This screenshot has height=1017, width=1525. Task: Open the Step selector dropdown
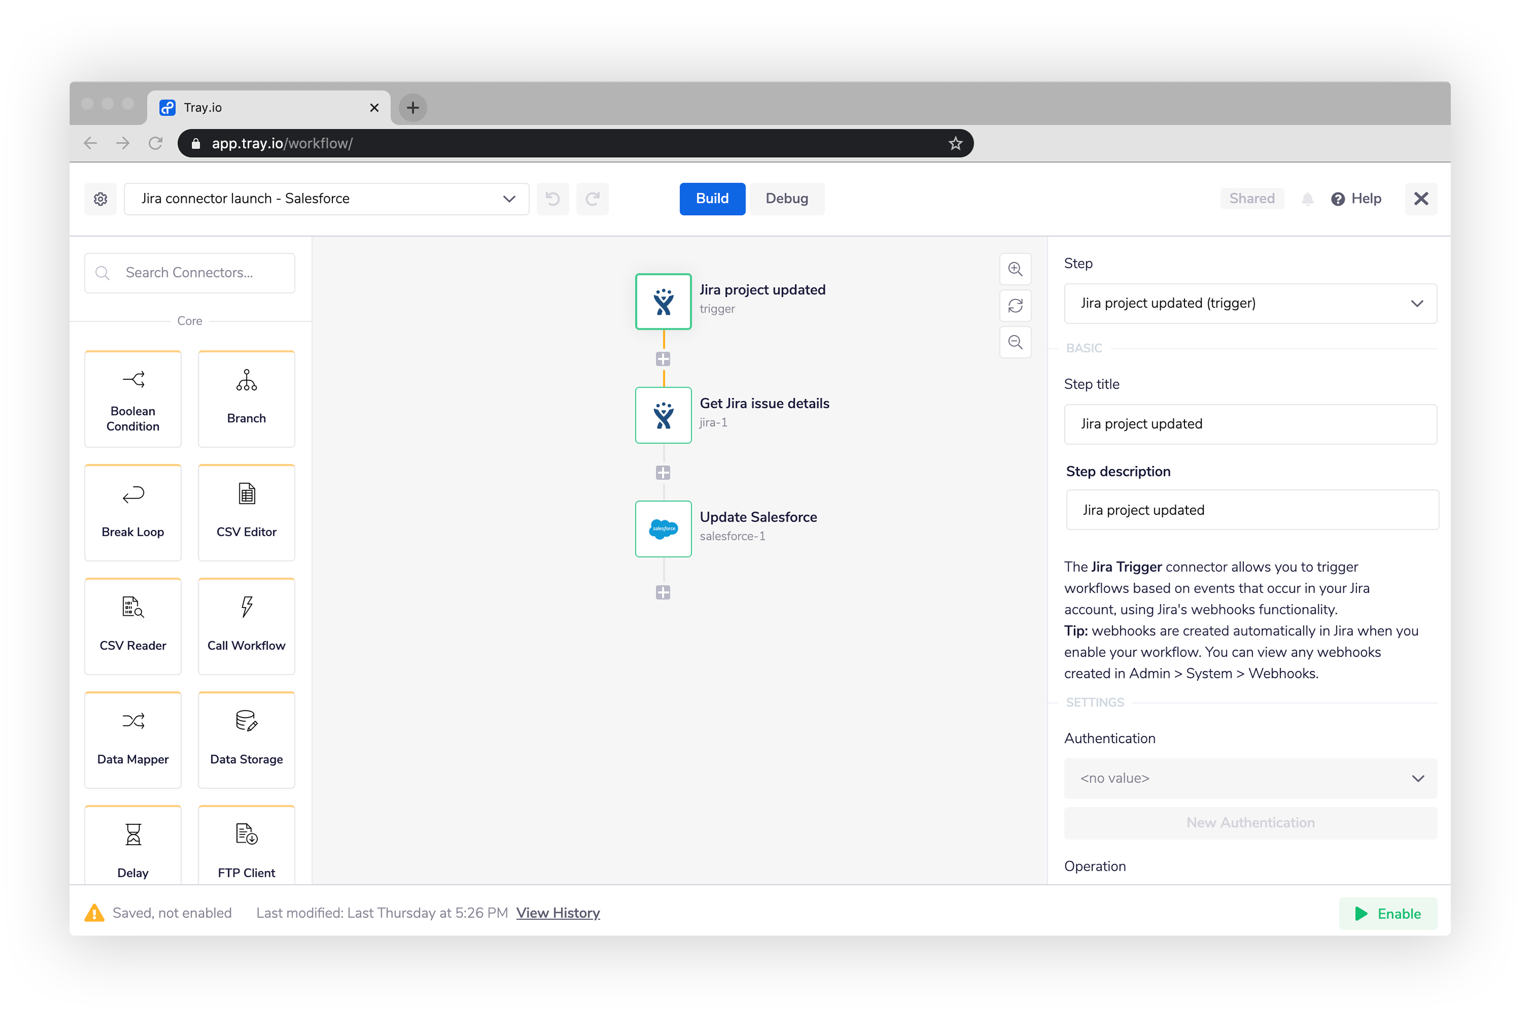tap(1250, 304)
